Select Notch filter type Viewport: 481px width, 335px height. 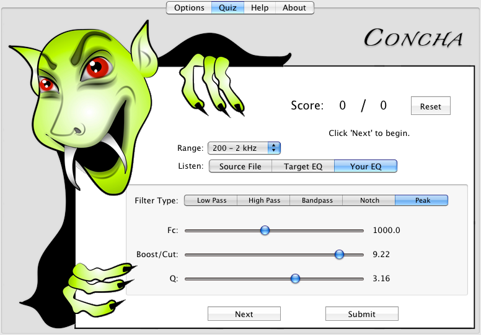tap(369, 200)
